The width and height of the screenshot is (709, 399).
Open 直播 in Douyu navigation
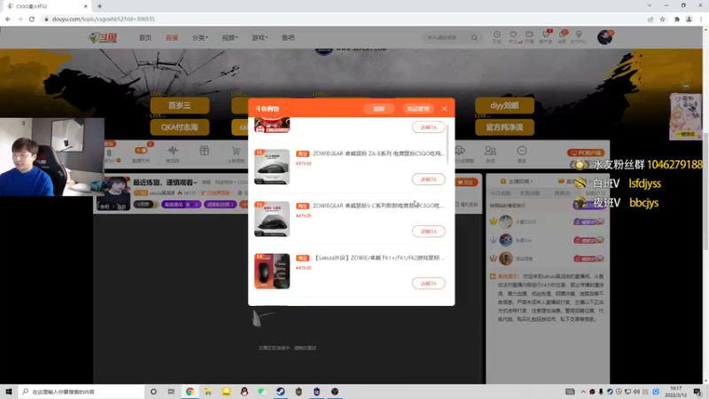click(x=172, y=37)
